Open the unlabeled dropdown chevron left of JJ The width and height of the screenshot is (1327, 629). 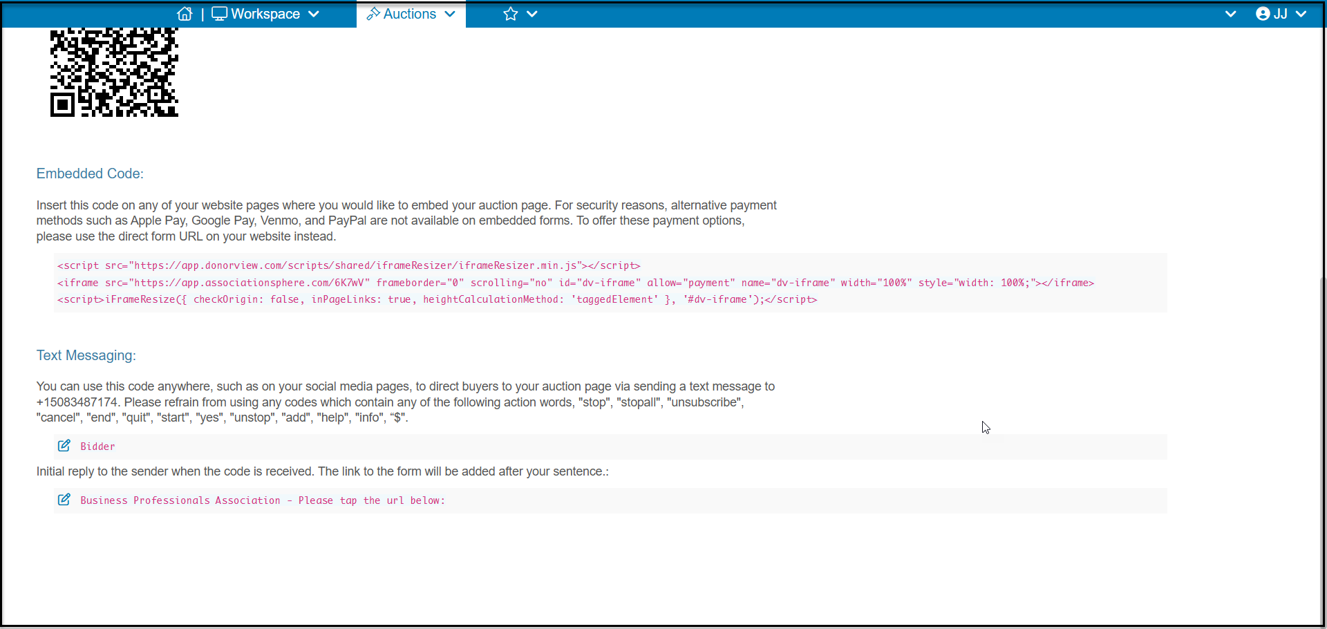(x=1230, y=14)
